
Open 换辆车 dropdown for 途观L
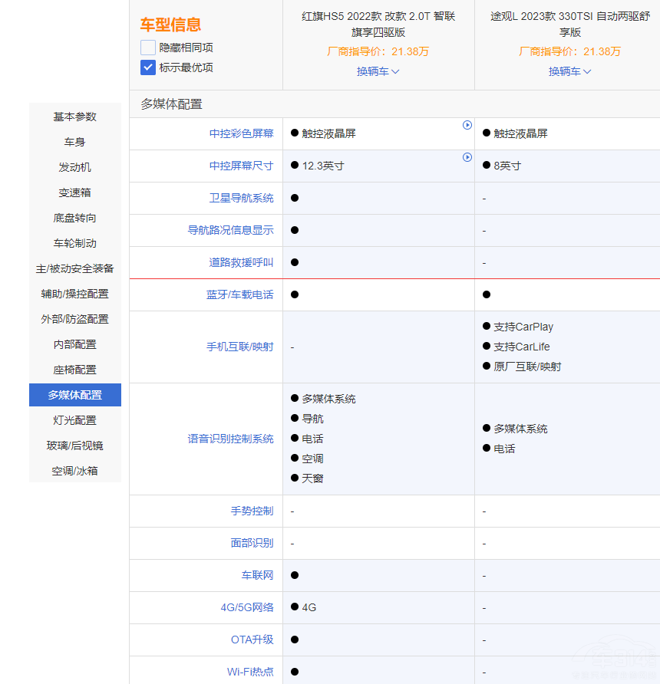[570, 71]
